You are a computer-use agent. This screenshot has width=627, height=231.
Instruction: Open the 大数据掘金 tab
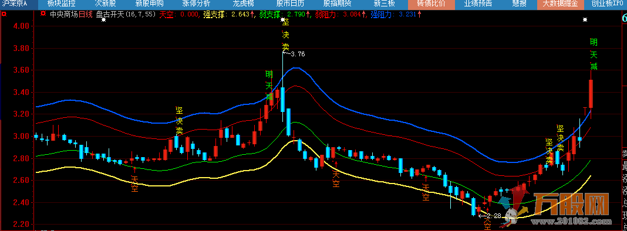[560, 4]
